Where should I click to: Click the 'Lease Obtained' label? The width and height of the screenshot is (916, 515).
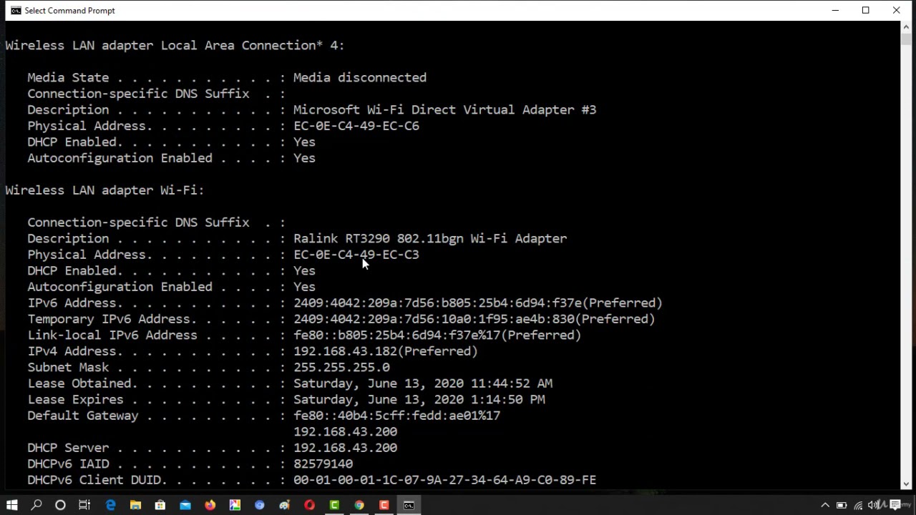[79, 383]
